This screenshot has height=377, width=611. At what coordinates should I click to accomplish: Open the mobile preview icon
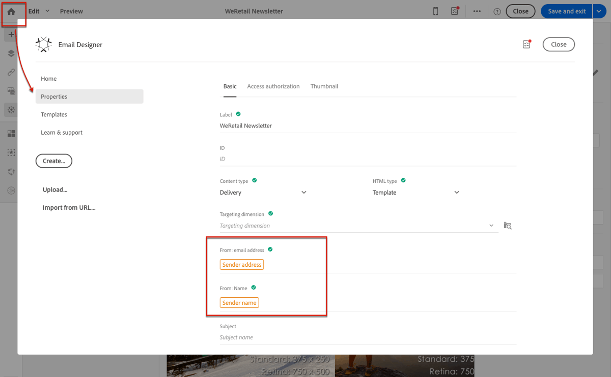click(435, 11)
